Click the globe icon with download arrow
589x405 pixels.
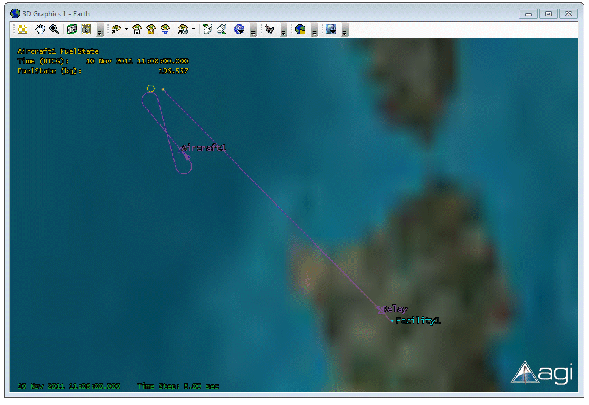(x=331, y=29)
